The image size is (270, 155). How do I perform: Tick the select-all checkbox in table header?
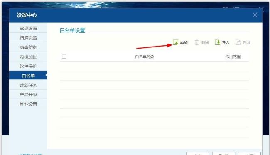64,57
